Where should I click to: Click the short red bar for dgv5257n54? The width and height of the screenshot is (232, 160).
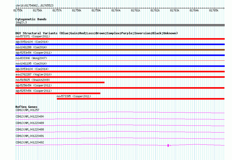(x=58, y=93)
